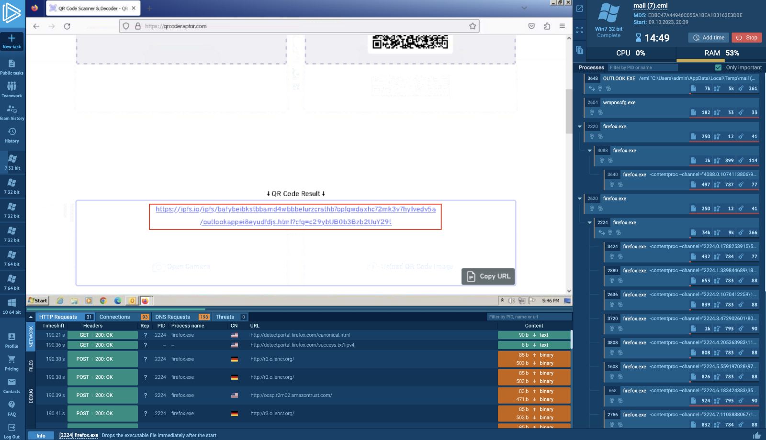Uncheck the Only important processes filter
The width and height of the screenshot is (766, 440).
pos(719,67)
